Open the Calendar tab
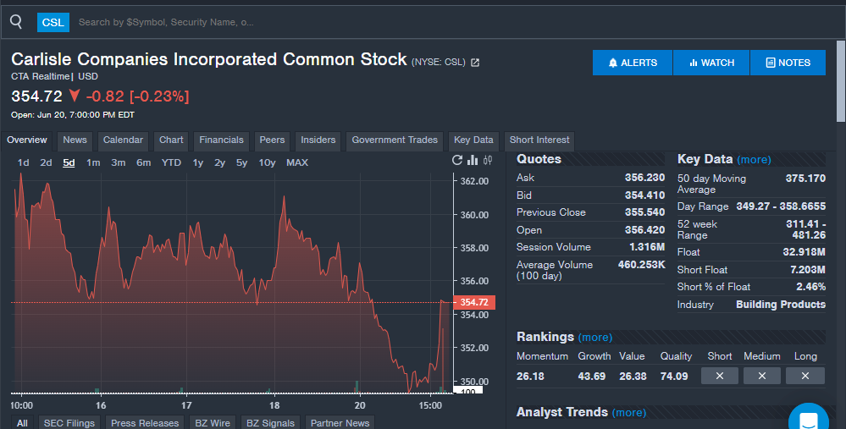 click(123, 140)
